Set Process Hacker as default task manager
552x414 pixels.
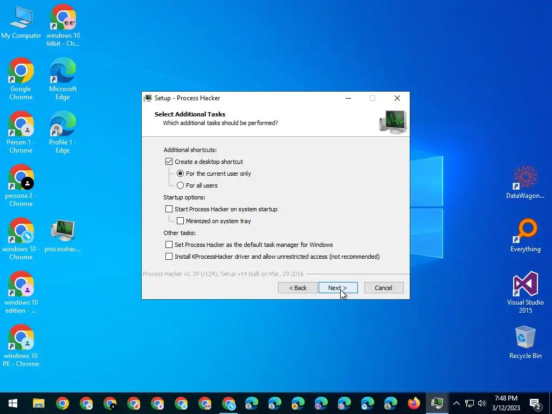[169, 245]
